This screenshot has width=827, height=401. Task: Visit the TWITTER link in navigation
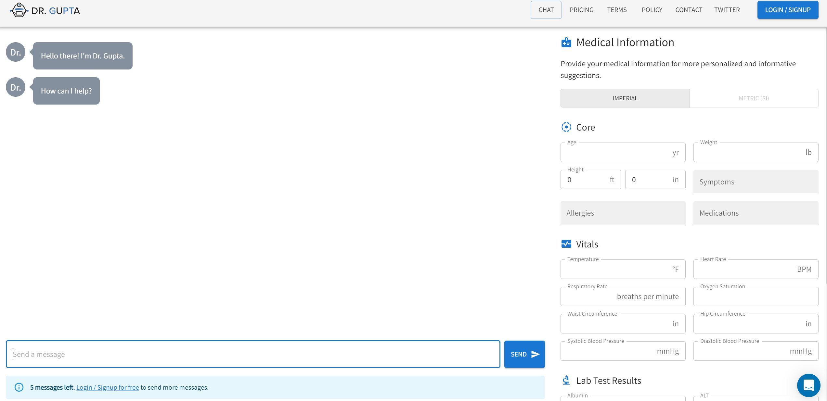(x=727, y=10)
